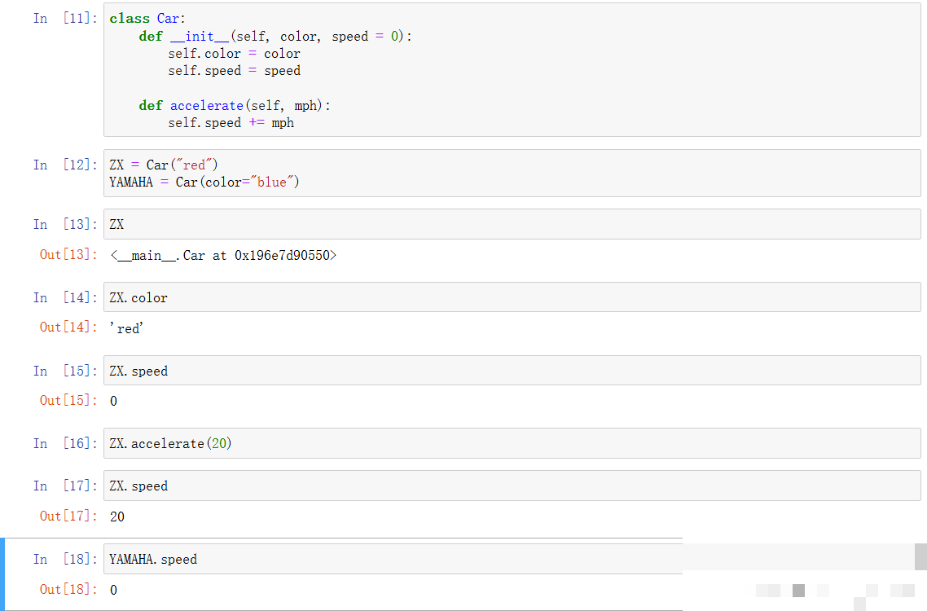Click the YAMAHA = Car(color="blue") line

coord(204,182)
